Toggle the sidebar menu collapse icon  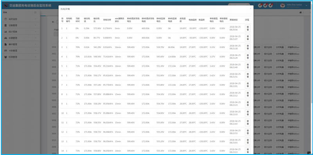tap(35, 12)
